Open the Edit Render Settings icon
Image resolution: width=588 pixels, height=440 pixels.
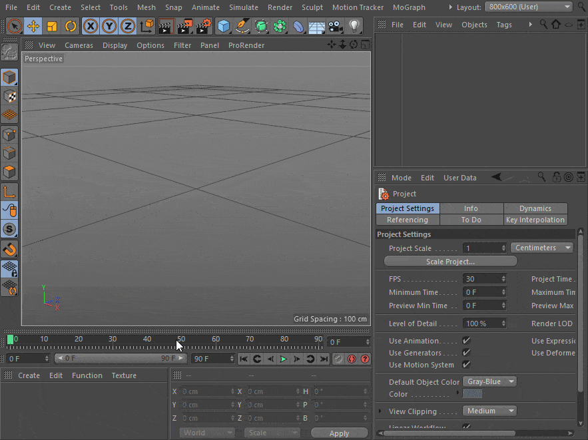tap(204, 27)
